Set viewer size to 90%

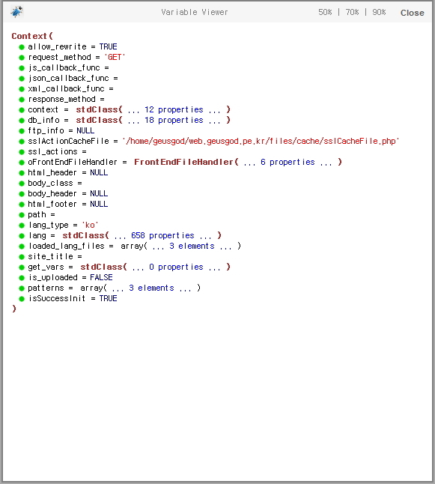[379, 12]
